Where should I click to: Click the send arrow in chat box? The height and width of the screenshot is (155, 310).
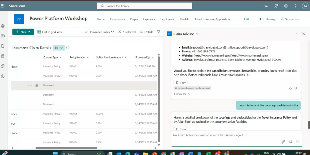[x=298, y=142]
